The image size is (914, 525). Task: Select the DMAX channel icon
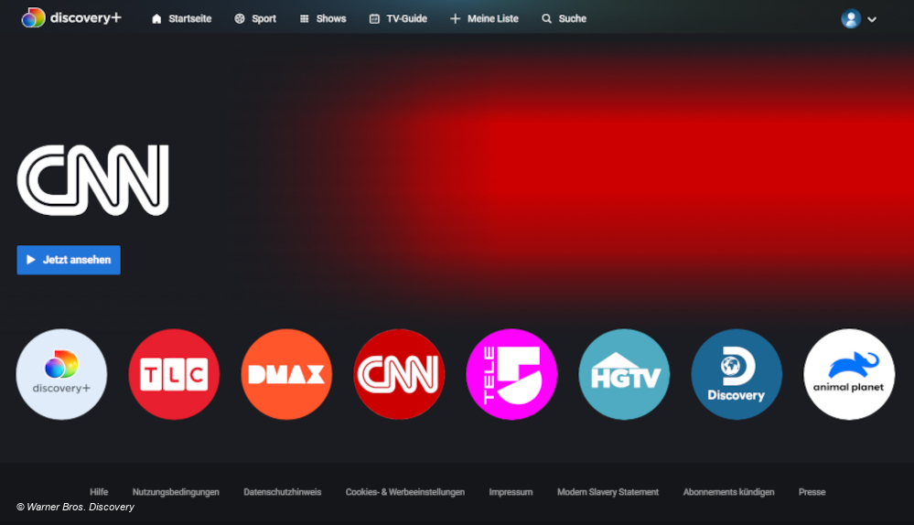pos(286,374)
